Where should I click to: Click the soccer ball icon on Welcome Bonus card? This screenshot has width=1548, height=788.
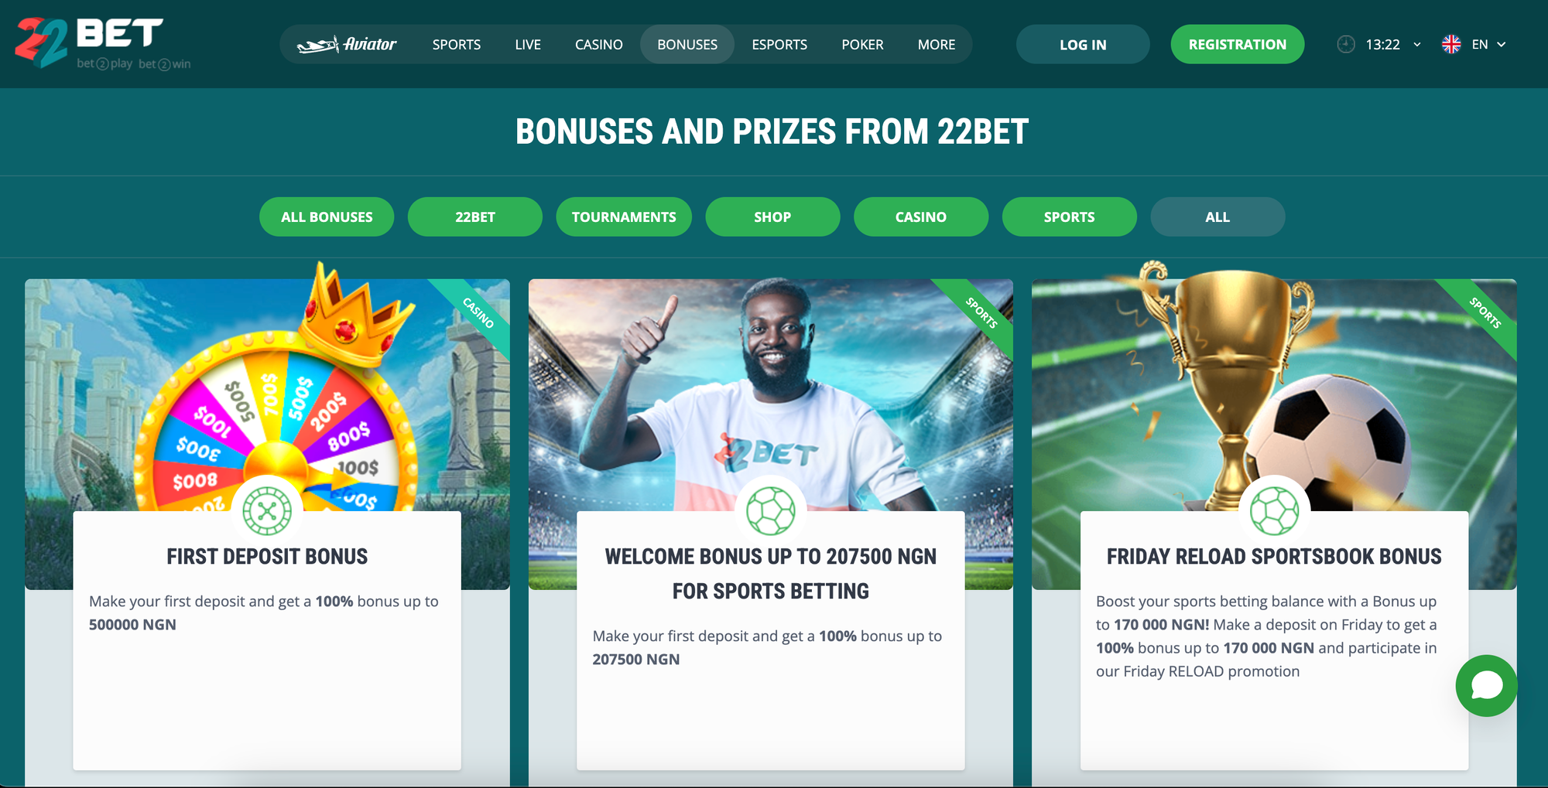(771, 511)
